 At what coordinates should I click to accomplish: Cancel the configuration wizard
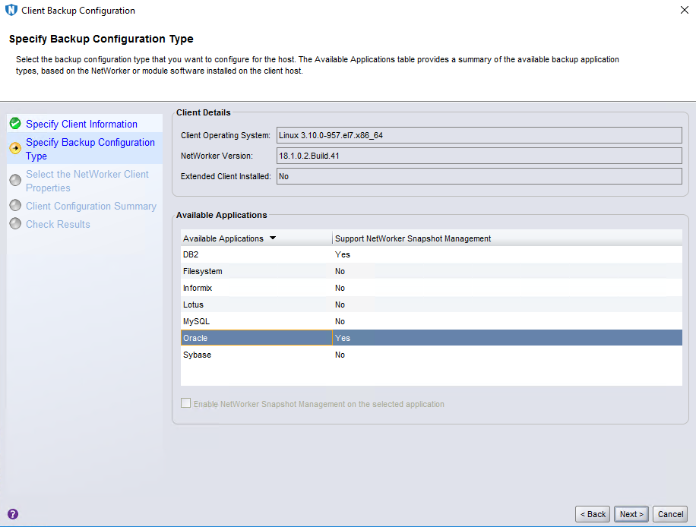(670, 514)
